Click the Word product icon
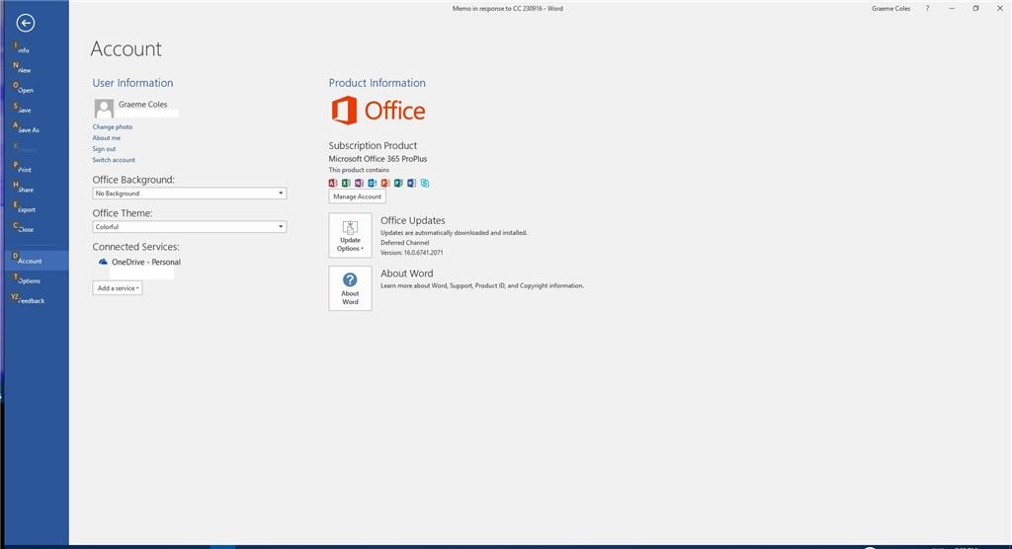The image size is (1012, 549). click(411, 184)
